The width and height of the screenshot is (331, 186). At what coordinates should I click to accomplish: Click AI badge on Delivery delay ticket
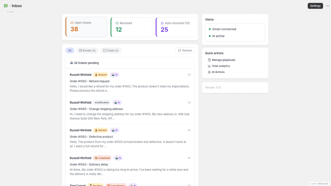118,158
